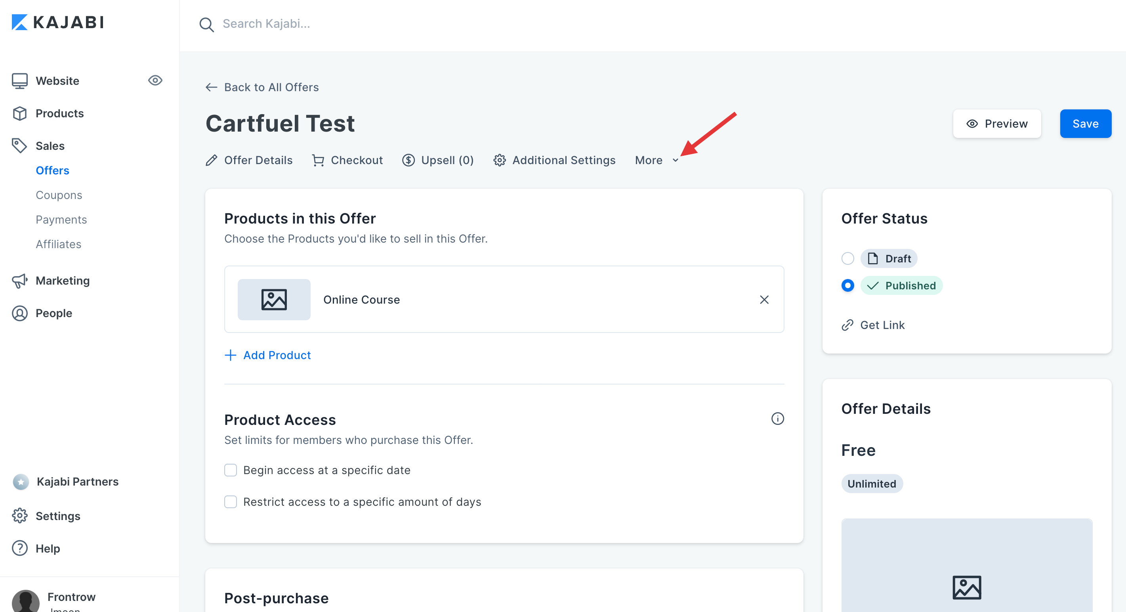The width and height of the screenshot is (1126, 612).
Task: Click the blue Save button
Action: (1085, 124)
